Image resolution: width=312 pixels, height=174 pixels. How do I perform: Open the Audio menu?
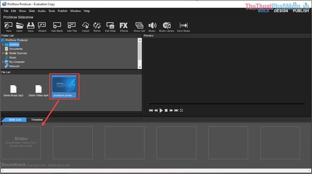tap(41, 11)
